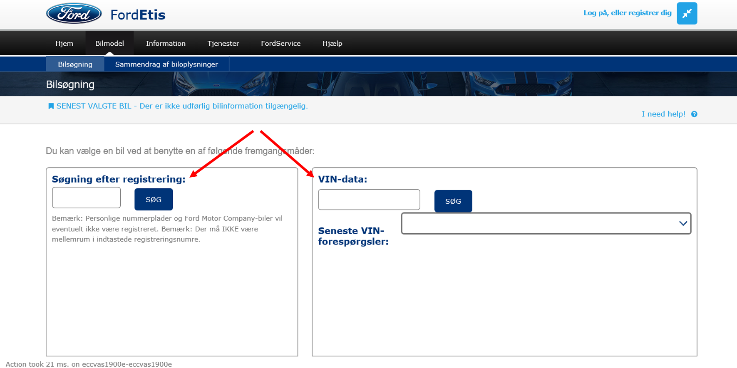Click the Bilsøgning page banner heading
Screen dimensions: 737x368
coord(70,84)
